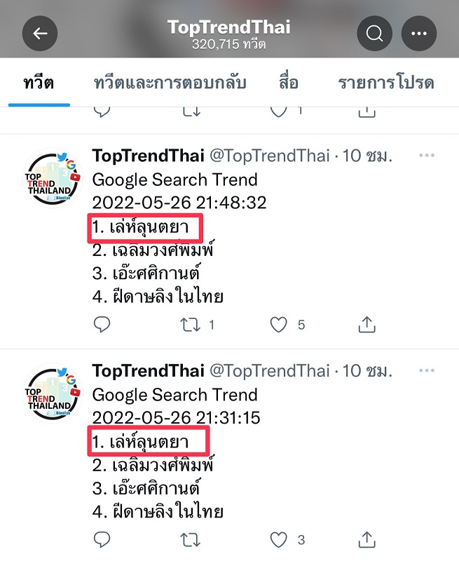Switch to the ทวีตและการตอบกลับ tab
This screenshot has width=459, height=561.
[x=170, y=83]
